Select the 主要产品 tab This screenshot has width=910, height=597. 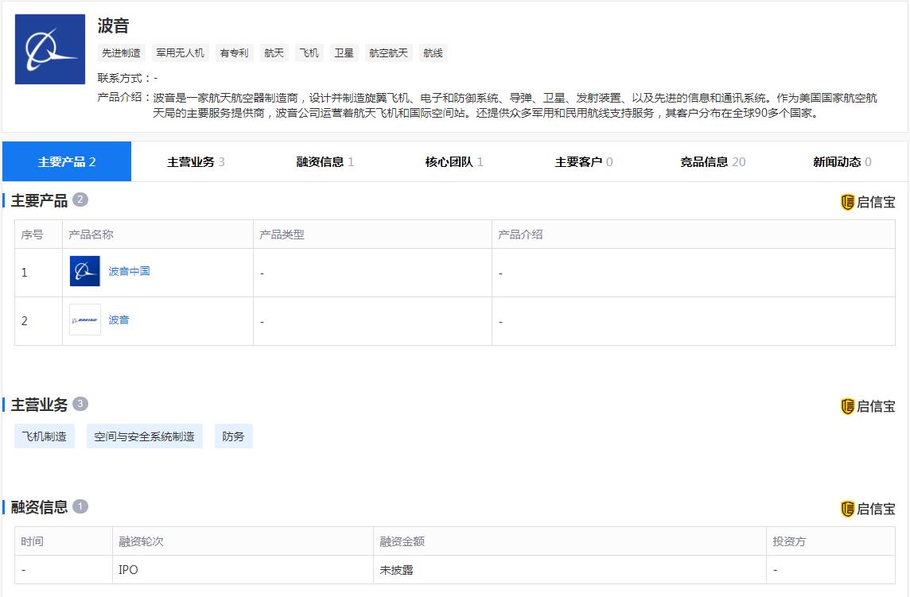click(x=67, y=162)
